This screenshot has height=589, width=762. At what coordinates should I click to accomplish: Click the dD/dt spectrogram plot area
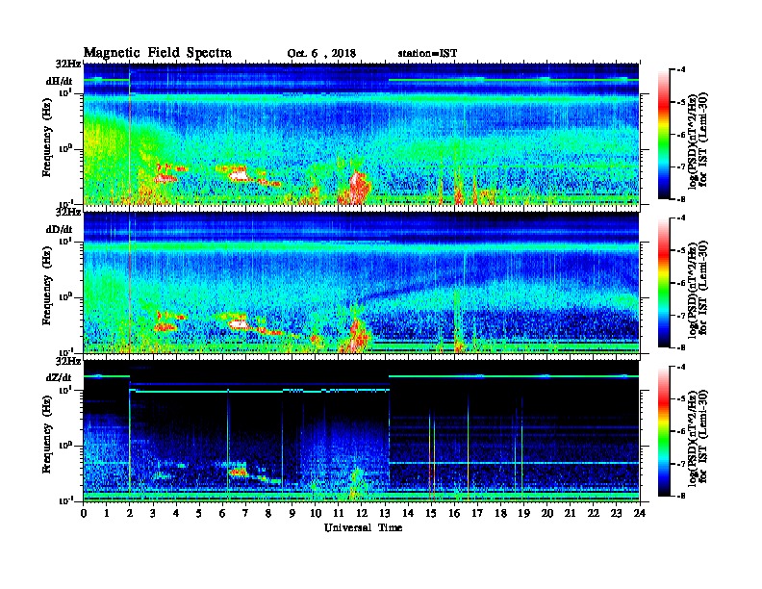point(361,282)
